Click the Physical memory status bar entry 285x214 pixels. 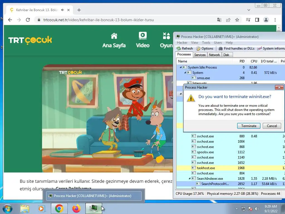[232, 194]
